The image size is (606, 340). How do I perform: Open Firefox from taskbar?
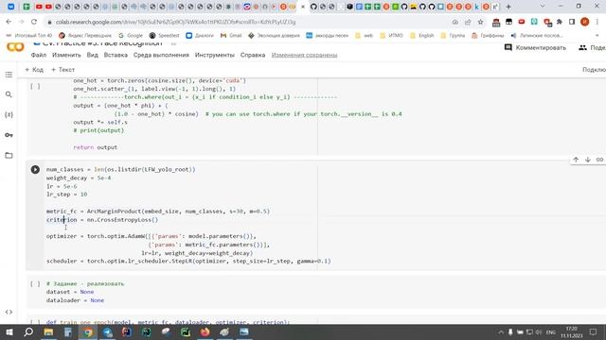(x=205, y=332)
